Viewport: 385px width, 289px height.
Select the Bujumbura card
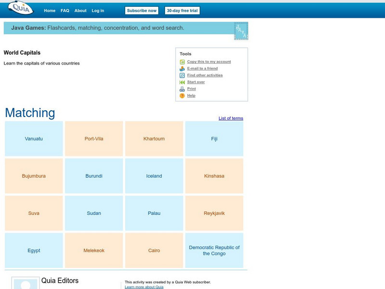[x=34, y=176]
